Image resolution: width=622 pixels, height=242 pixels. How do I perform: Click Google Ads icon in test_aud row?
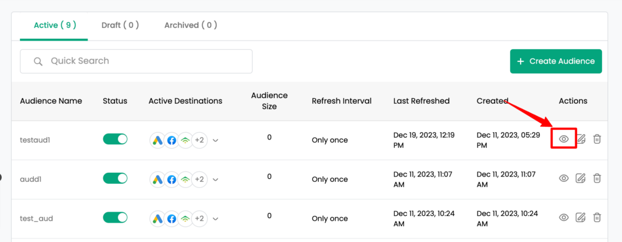click(157, 218)
